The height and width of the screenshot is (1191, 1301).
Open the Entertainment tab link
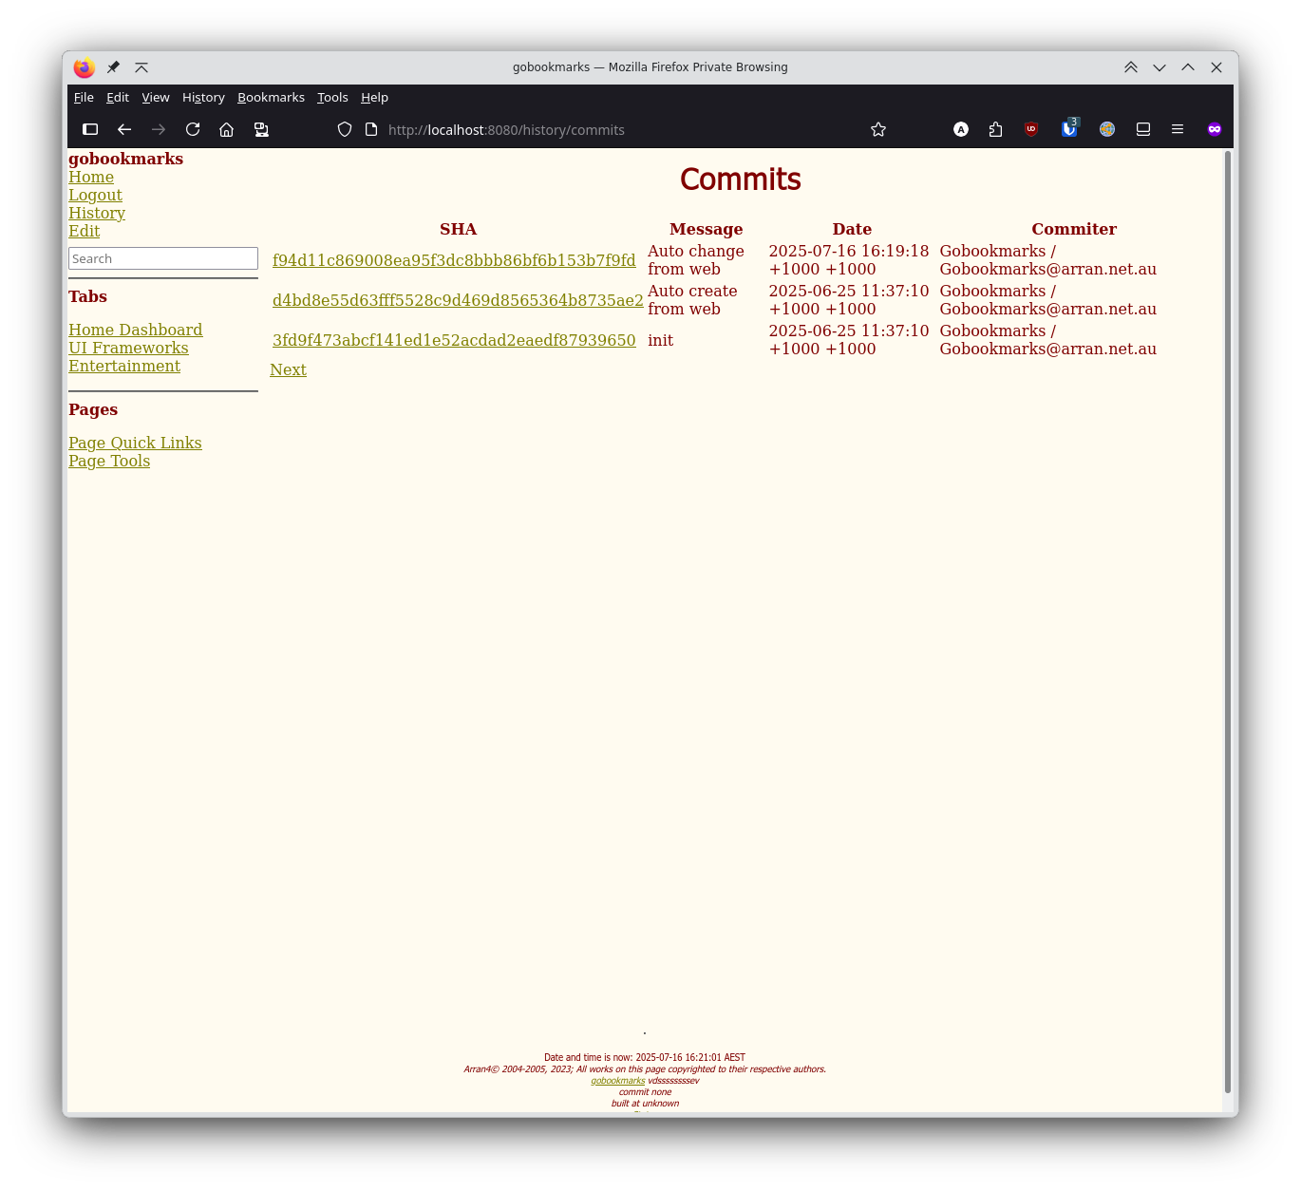(124, 366)
